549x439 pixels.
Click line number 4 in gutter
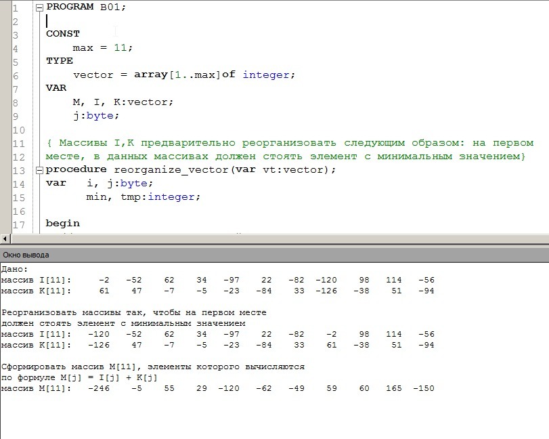pos(15,47)
